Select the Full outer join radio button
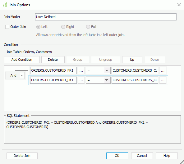The image size is (184, 164). 88,27
